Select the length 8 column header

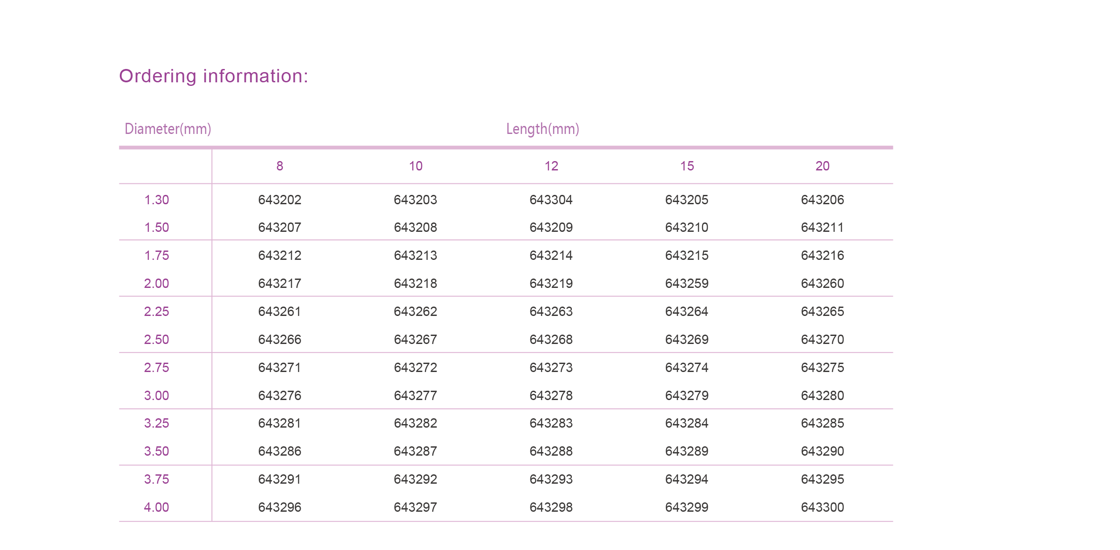coord(280,166)
